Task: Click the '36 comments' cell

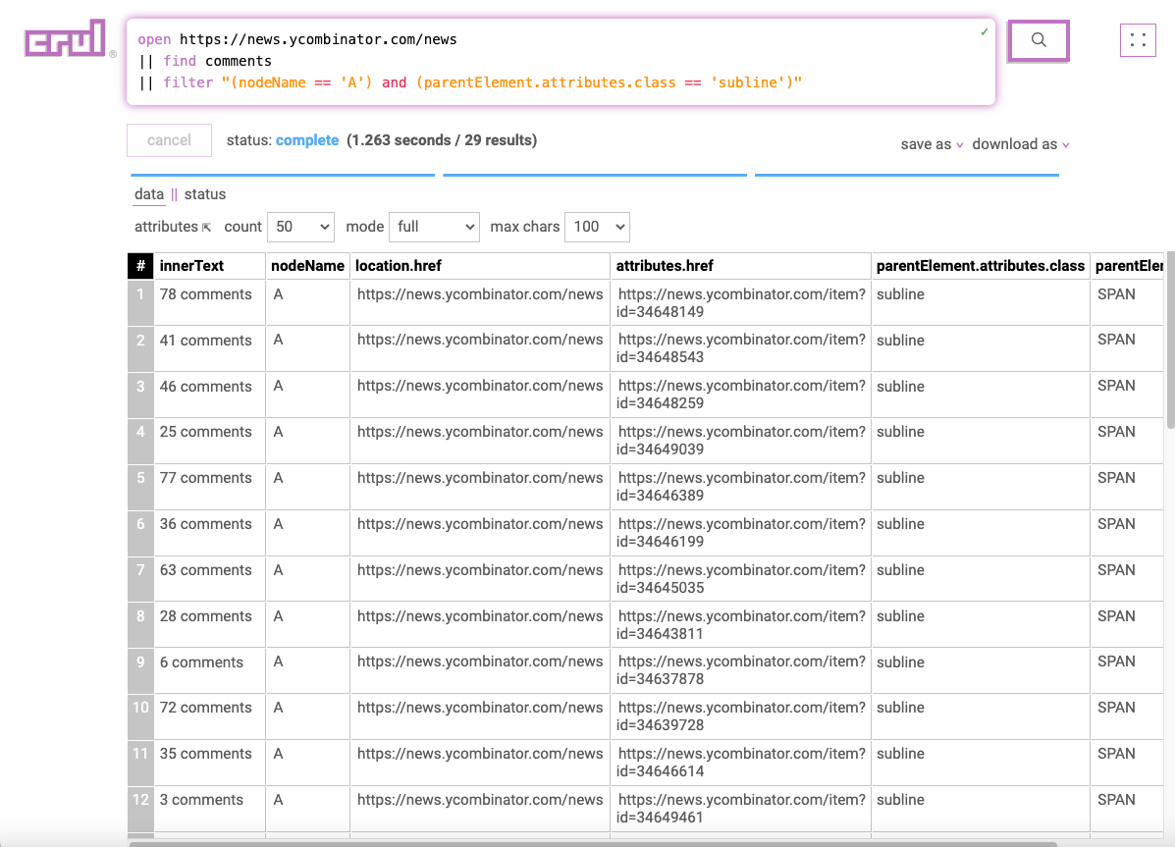Action: click(209, 533)
